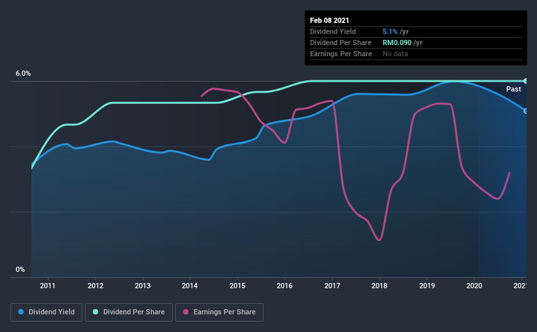
Task: Click the Earnings Per Share No data row
Action: pos(416,54)
